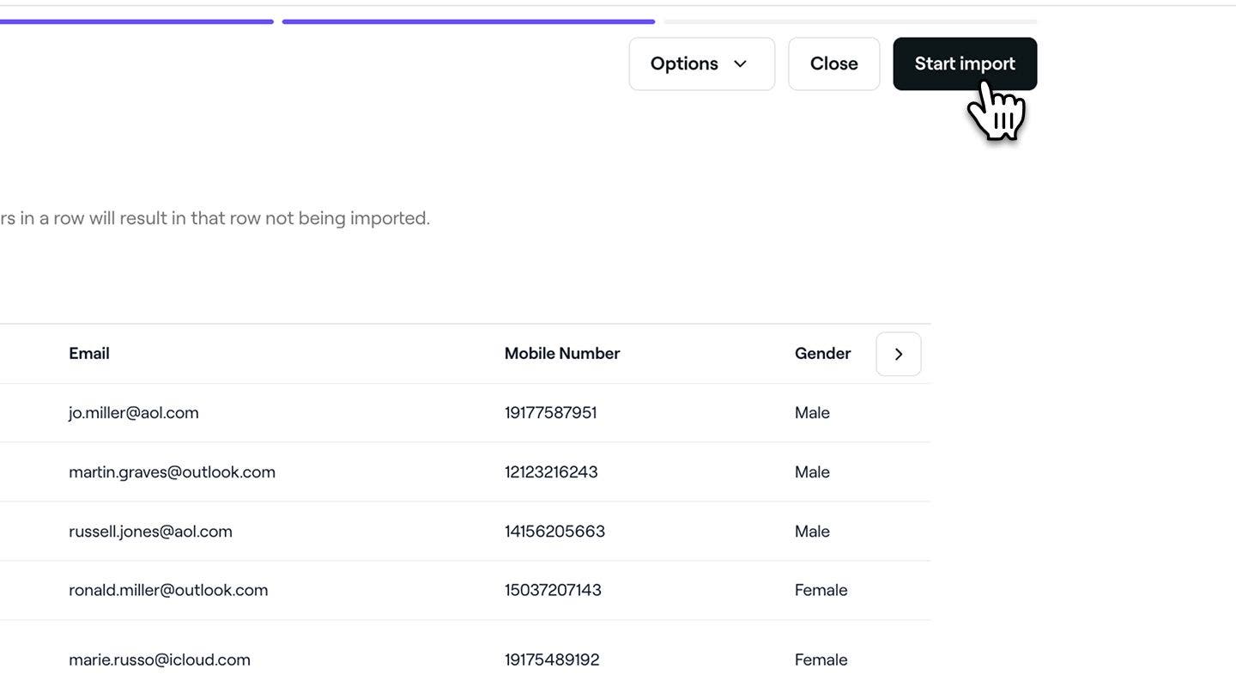Click Female gender in ronald.miller row
Screen dimensions: 1236x687
point(821,590)
